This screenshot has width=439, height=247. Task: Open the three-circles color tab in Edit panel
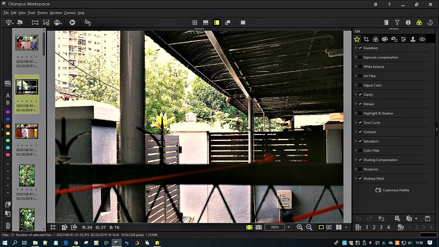[376, 39]
